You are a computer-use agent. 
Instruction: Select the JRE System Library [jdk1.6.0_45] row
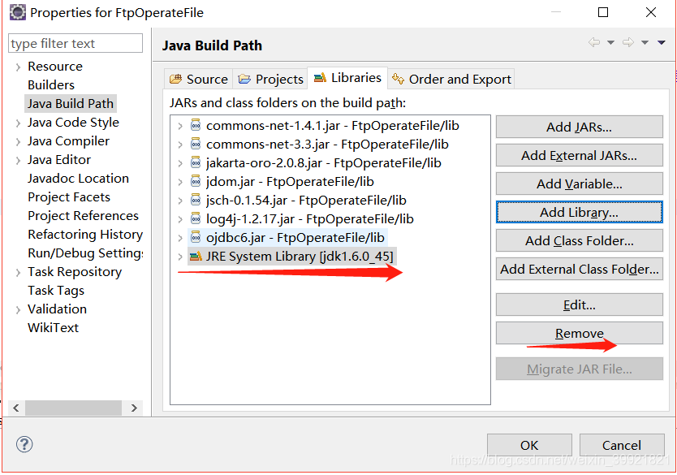[292, 256]
